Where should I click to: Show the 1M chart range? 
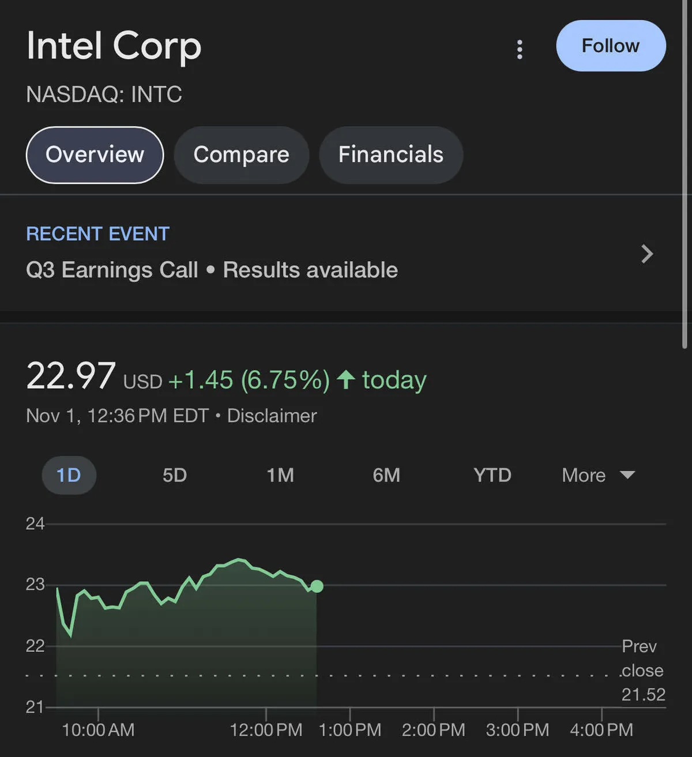[280, 475]
